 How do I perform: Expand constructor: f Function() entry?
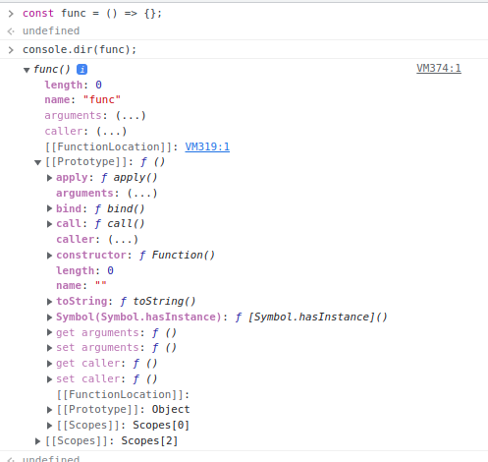pyautogui.click(x=49, y=256)
